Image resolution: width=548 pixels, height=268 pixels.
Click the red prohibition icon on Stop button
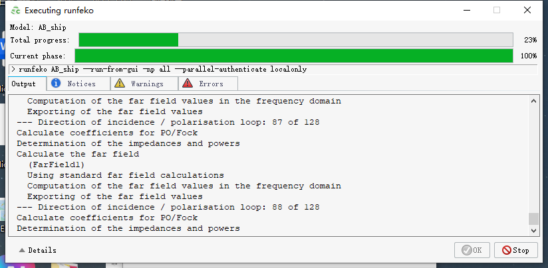click(x=506, y=250)
